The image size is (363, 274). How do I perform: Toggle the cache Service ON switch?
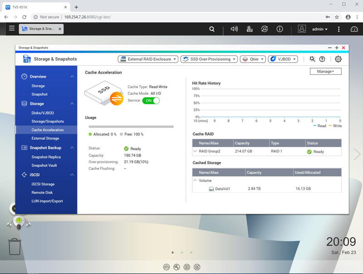(151, 101)
